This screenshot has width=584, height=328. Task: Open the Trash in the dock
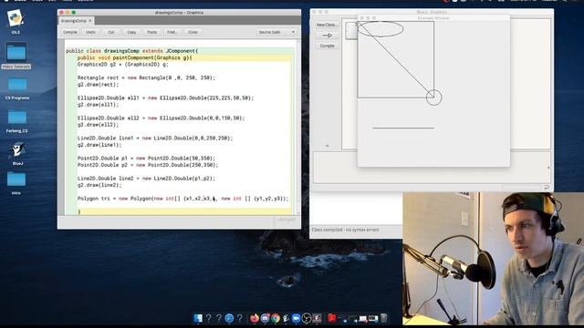pyautogui.click(x=383, y=318)
